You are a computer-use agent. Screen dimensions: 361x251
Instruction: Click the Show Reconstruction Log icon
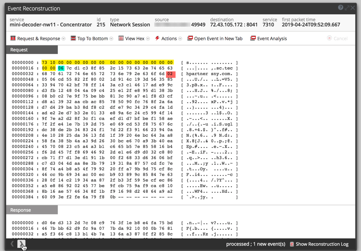coord(292,244)
